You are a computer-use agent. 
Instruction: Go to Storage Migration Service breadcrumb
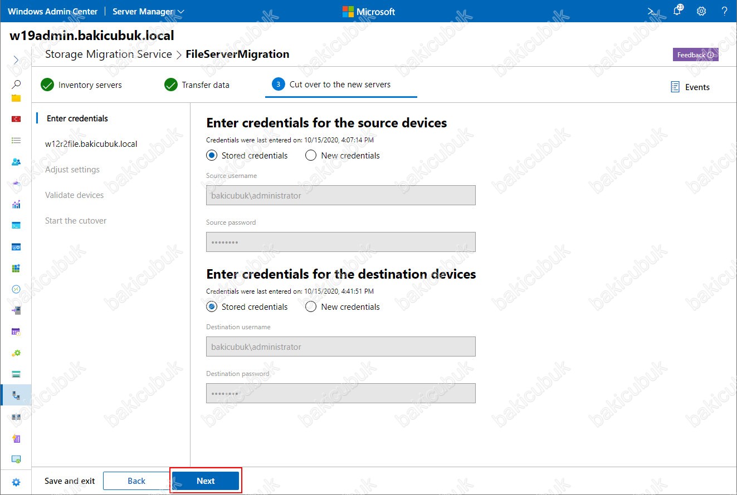point(109,54)
